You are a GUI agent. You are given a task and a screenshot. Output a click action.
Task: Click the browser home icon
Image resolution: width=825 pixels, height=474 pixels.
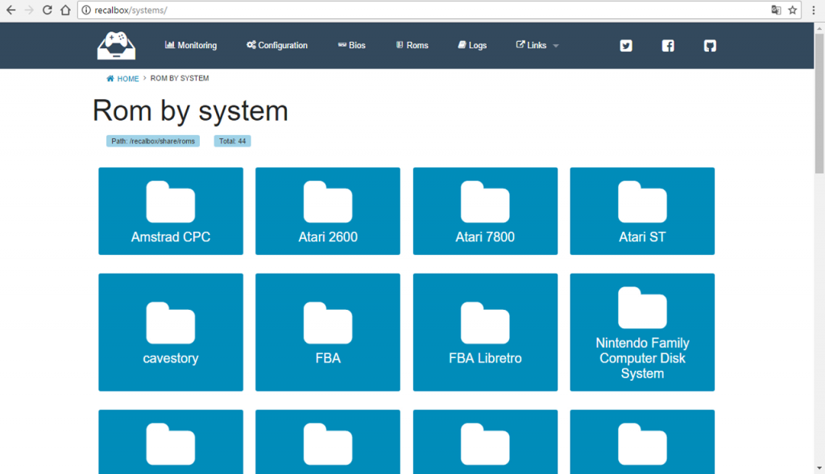click(65, 10)
